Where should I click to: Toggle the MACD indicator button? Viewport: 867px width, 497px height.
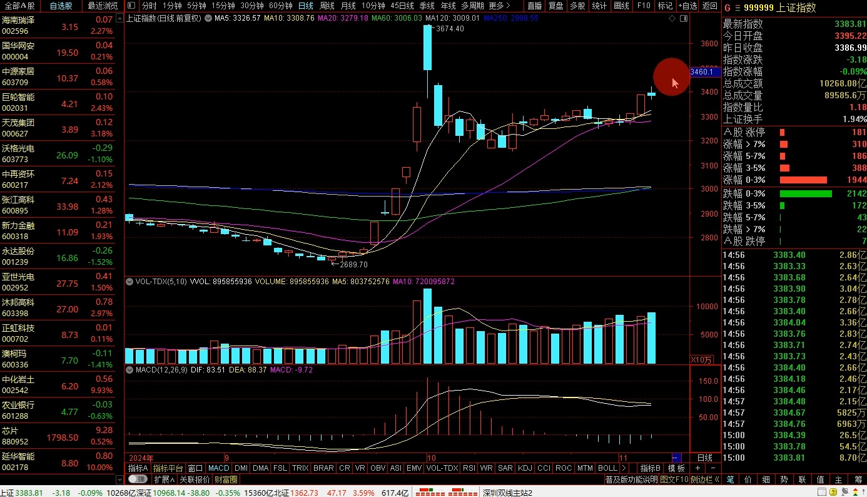tap(219, 468)
